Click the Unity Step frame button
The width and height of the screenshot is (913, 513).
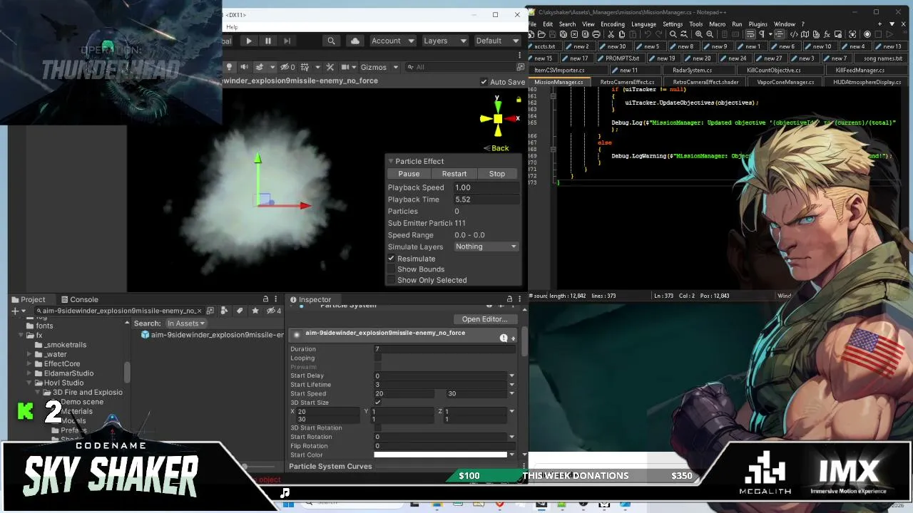tap(287, 41)
